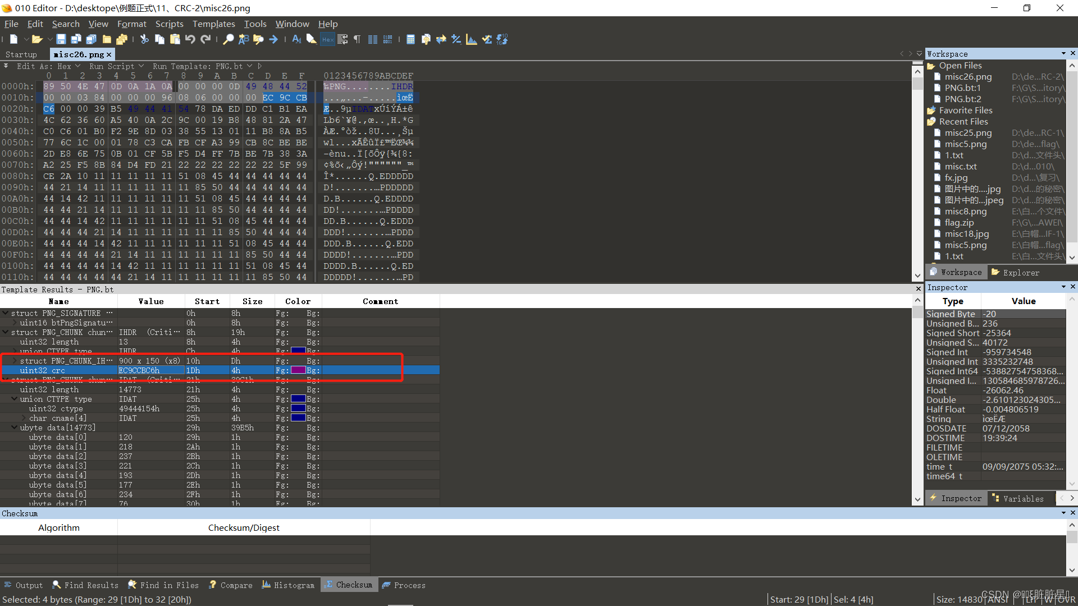Viewport: 1078px width, 606px height.
Task: Click the Goto arrow icon
Action: click(x=273, y=39)
